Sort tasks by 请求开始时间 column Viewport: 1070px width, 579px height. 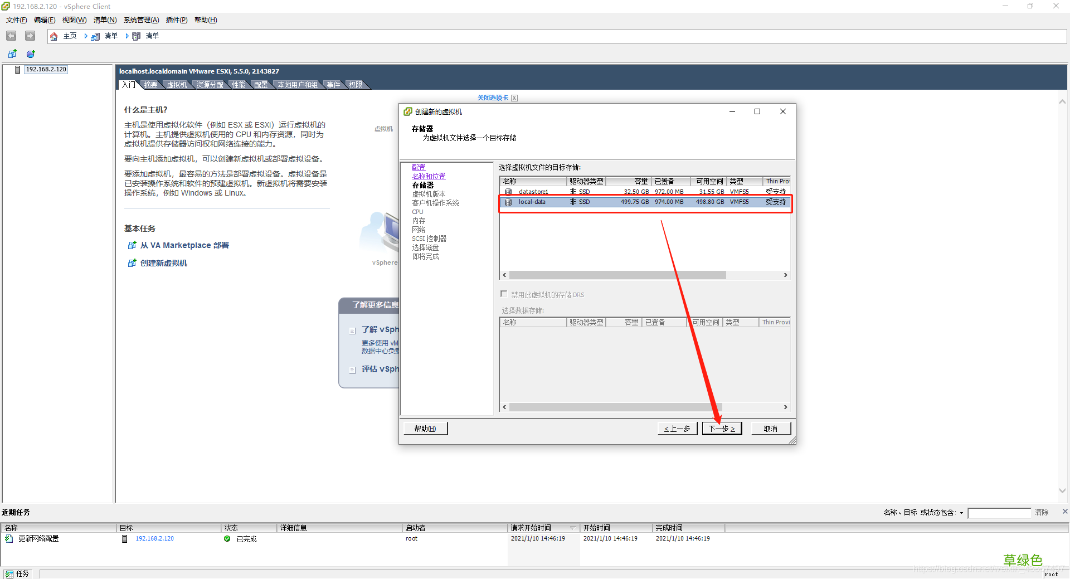[543, 528]
